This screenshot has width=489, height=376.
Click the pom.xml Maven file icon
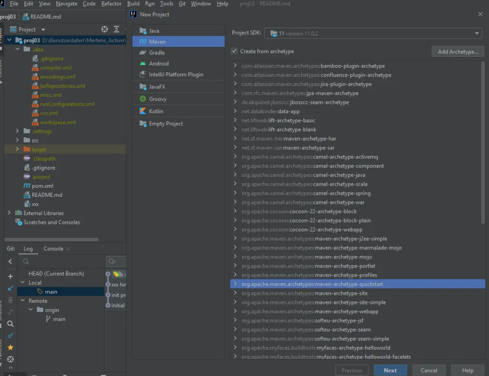point(27,186)
